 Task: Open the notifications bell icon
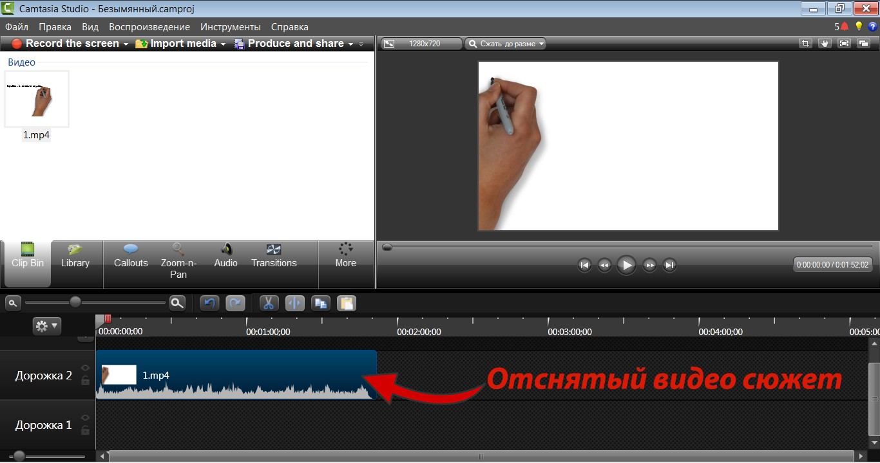844,26
